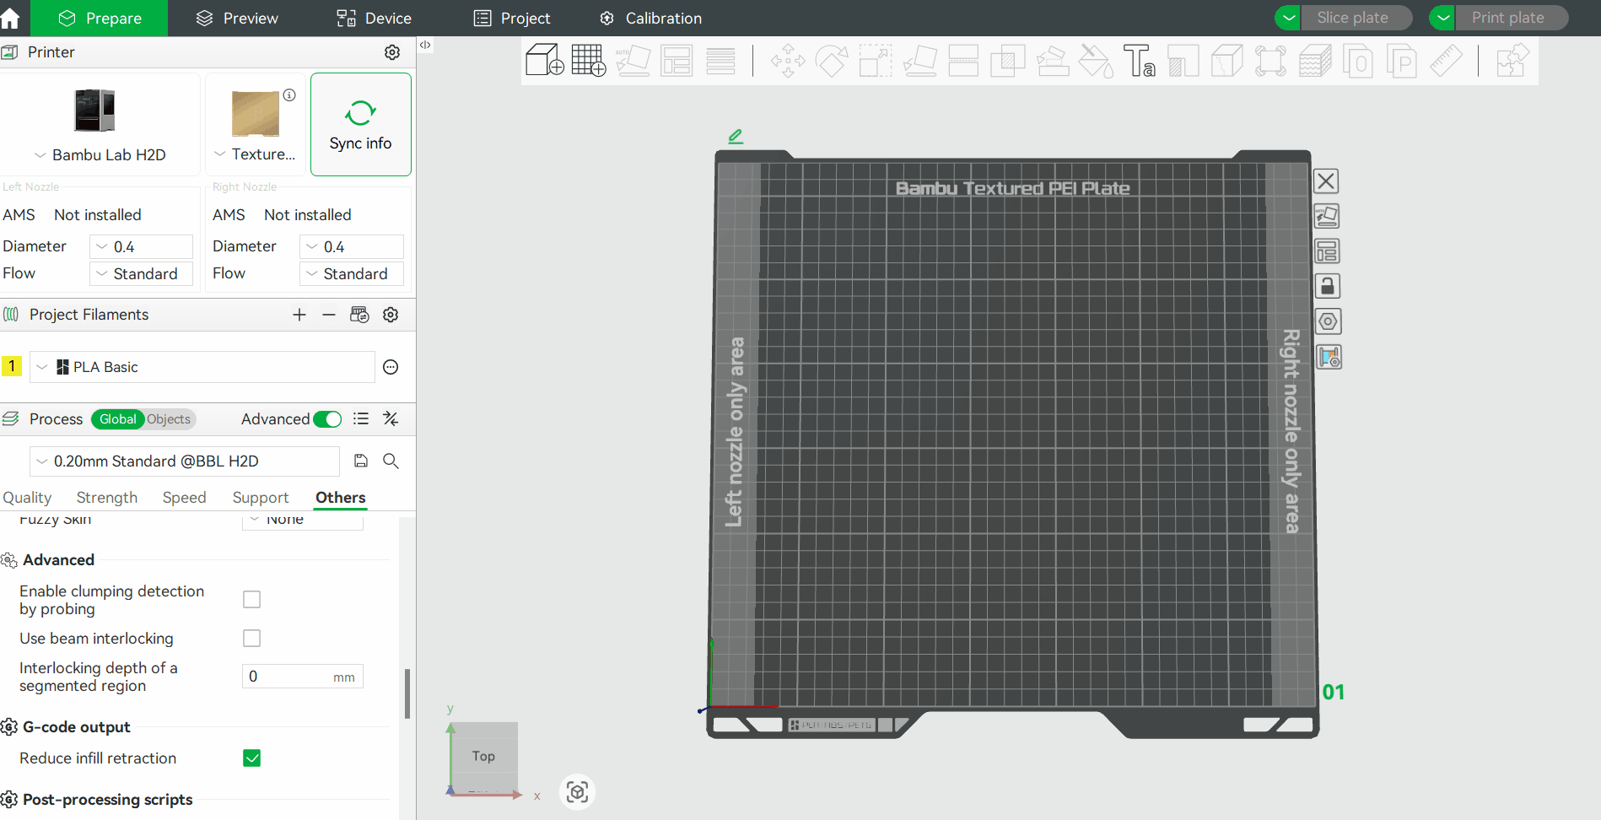Open printer settings gear icon
Screen dimensions: 1601x820
392,52
